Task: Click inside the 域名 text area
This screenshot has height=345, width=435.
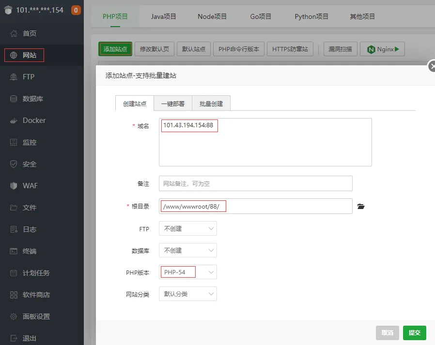Action: (265, 142)
